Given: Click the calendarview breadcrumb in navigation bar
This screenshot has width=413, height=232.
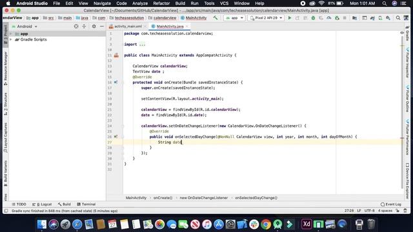Looking at the screenshot, I should pos(162,18).
